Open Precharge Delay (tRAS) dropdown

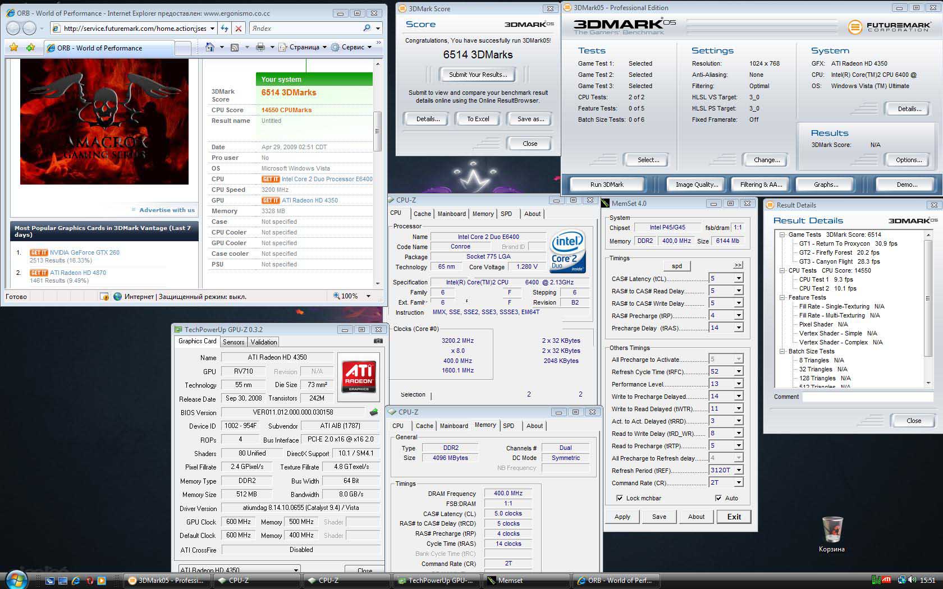[x=739, y=328]
